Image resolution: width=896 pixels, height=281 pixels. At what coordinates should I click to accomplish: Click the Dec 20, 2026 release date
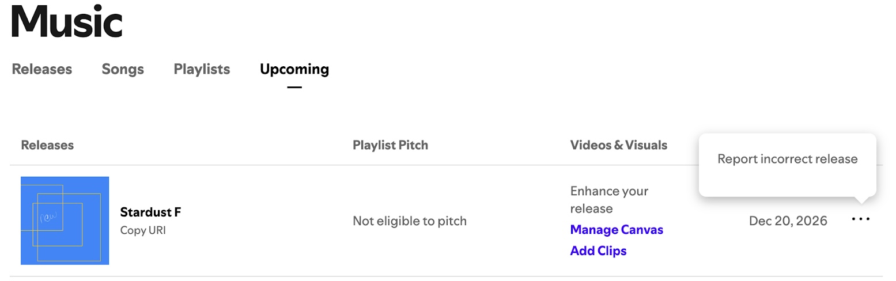(788, 221)
